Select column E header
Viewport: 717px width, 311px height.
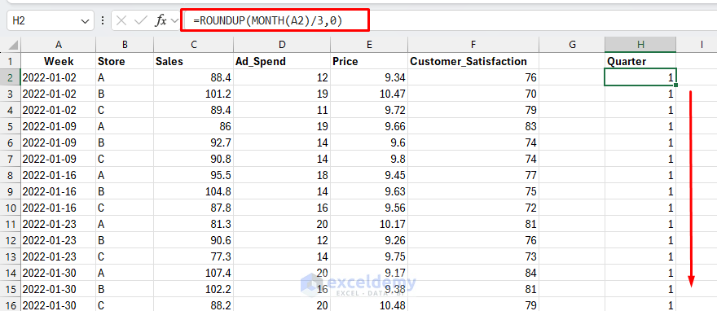(369, 45)
